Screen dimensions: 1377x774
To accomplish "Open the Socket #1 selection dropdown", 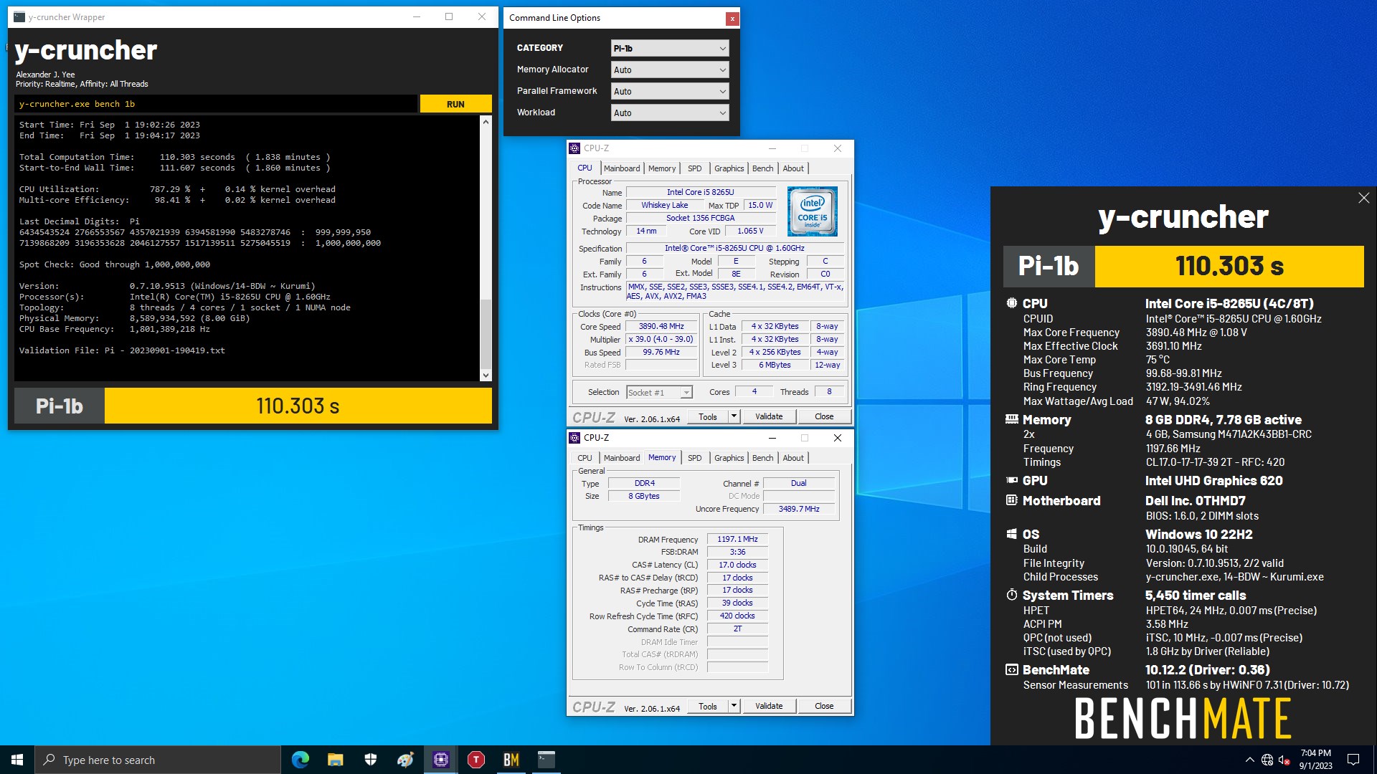I will click(x=659, y=392).
